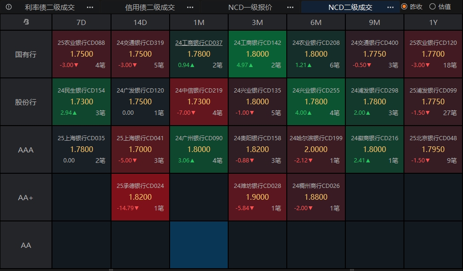This screenshot has width=463, height=271.
Task: Click the 1M column header
Action: [199, 23]
